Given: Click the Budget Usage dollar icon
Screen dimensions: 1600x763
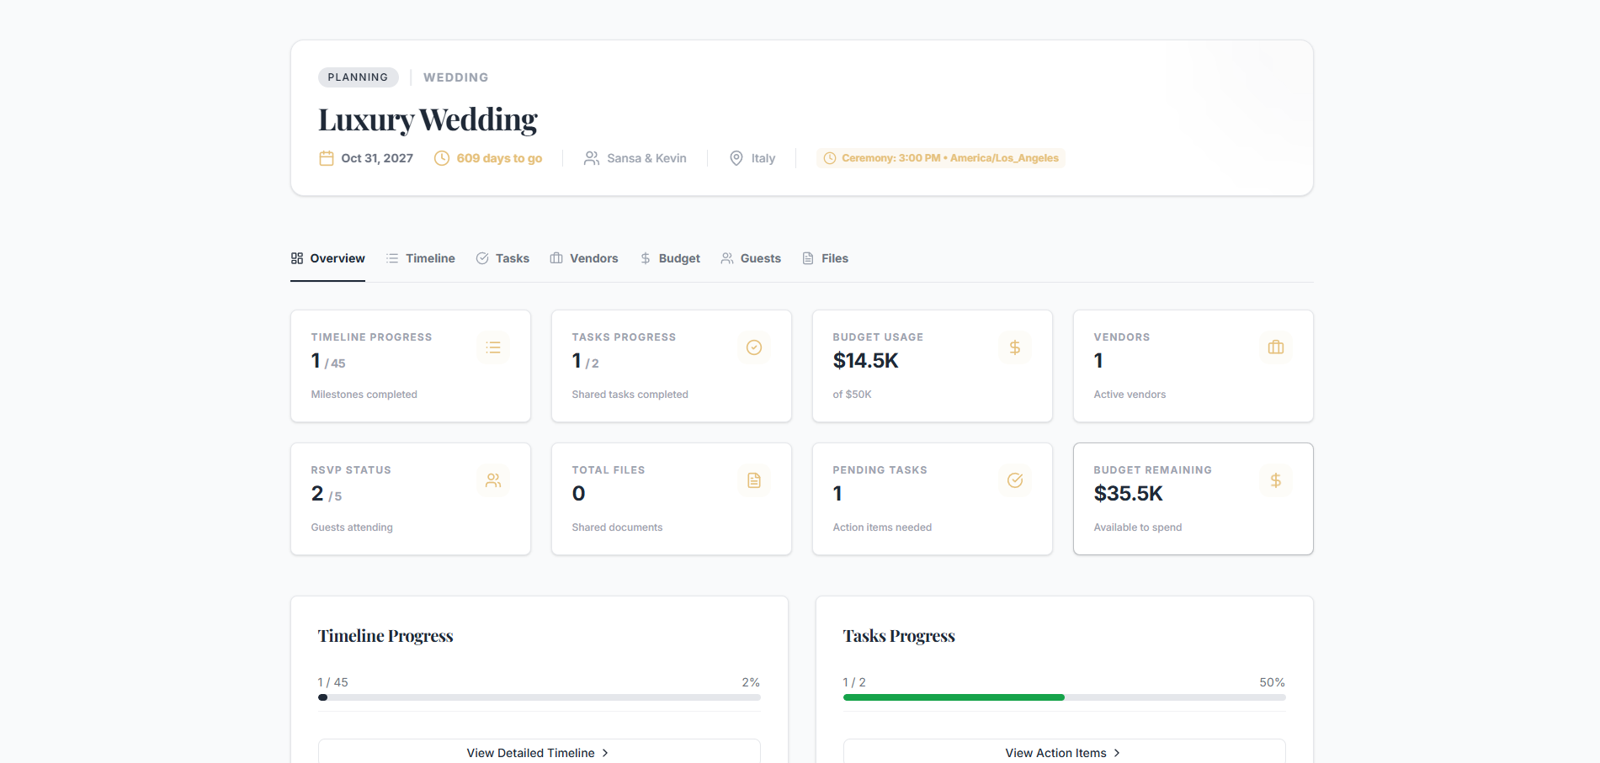Looking at the screenshot, I should (1015, 347).
